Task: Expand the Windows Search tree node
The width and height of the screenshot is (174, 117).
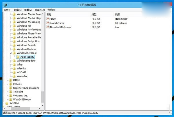Action: coord(11,45)
